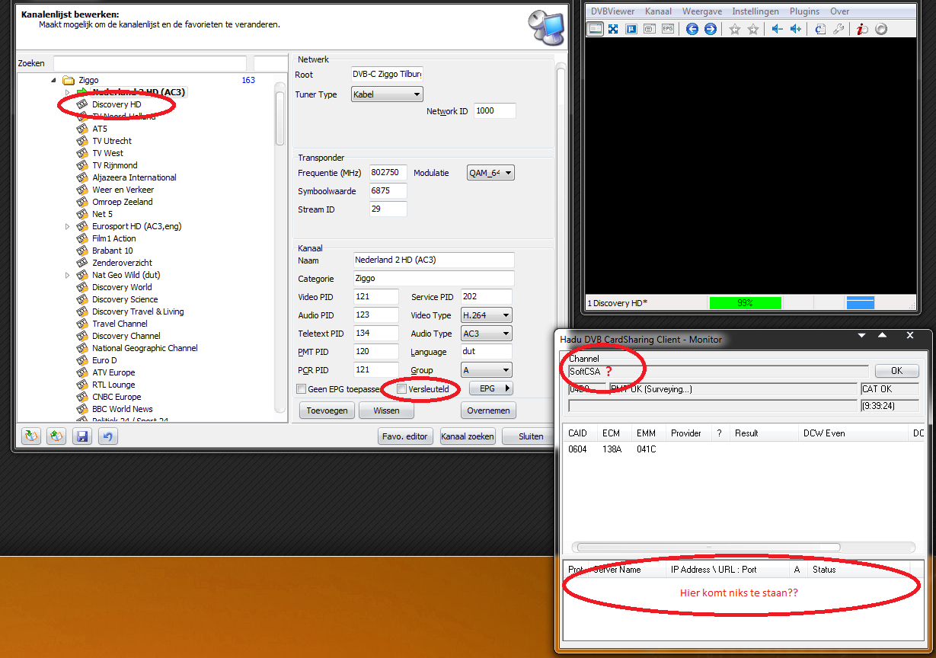The height and width of the screenshot is (658, 936).
Task: Go to next channel with right arrow
Action: (711, 29)
